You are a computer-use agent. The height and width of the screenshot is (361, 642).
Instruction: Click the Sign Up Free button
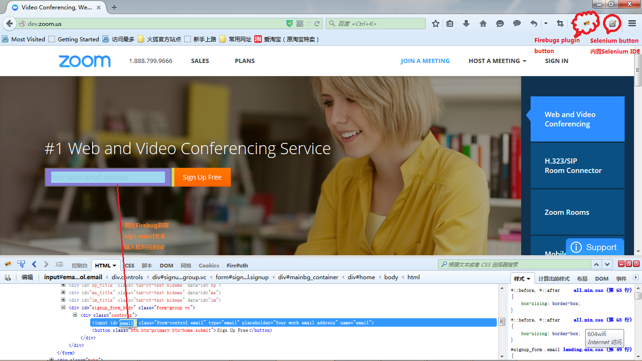[202, 177]
